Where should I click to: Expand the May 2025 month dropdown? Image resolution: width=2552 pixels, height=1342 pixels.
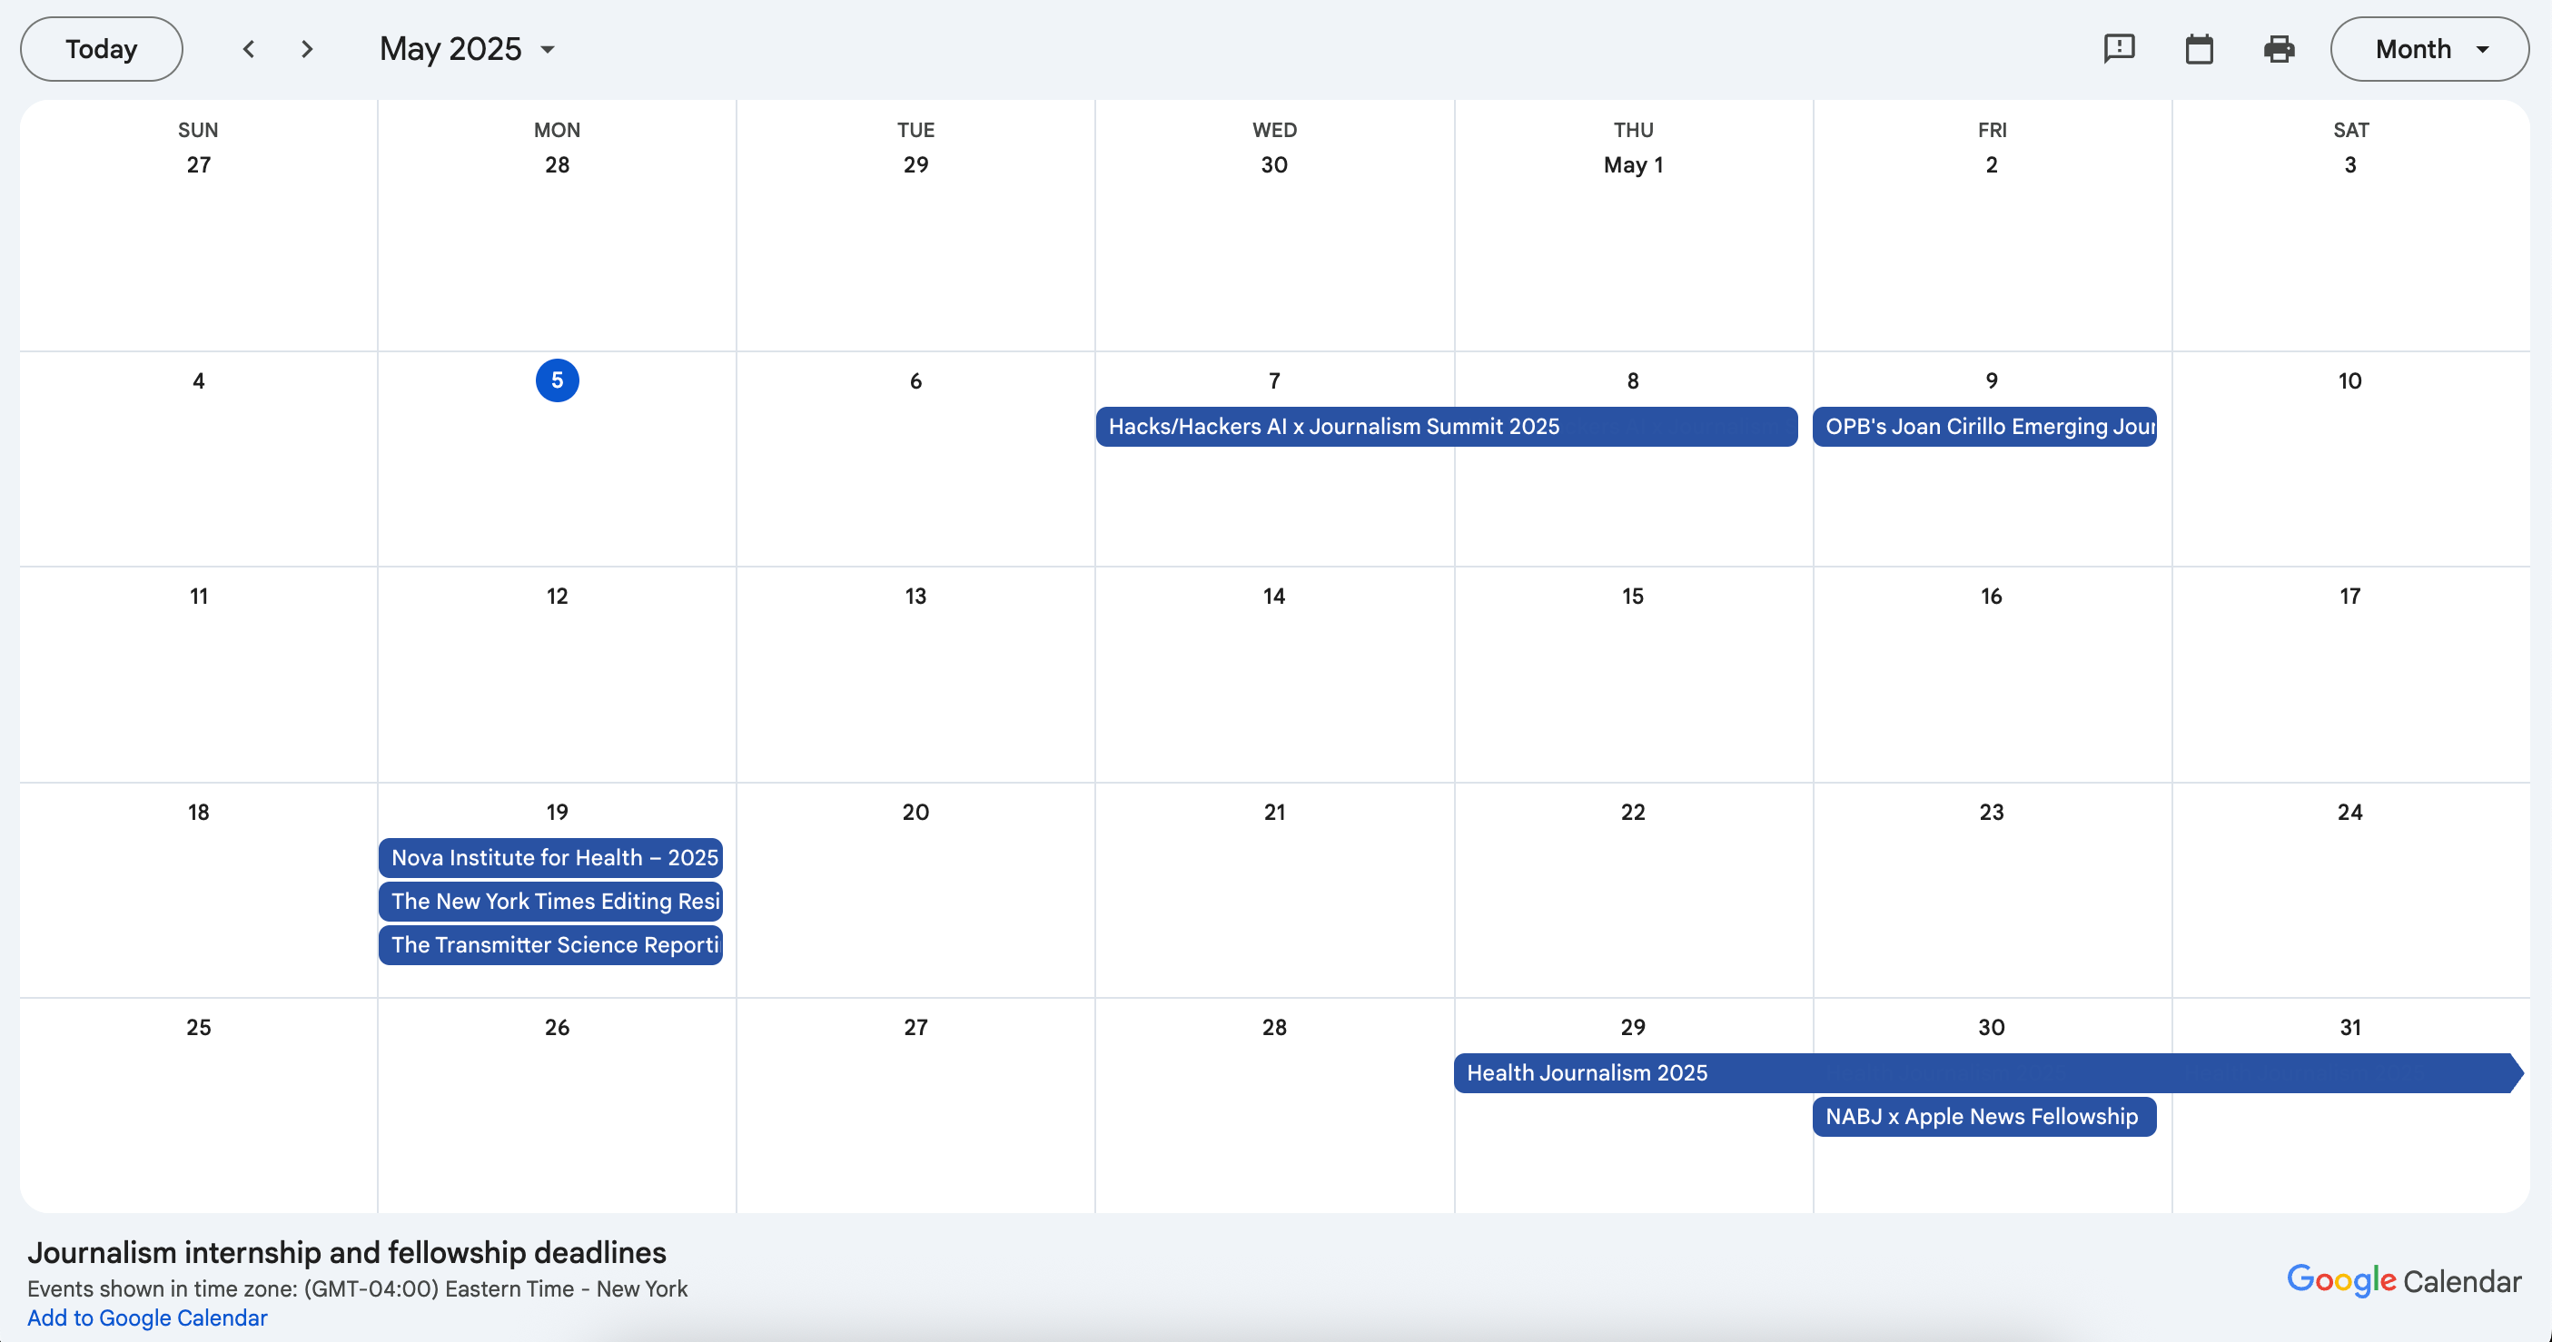click(x=468, y=48)
